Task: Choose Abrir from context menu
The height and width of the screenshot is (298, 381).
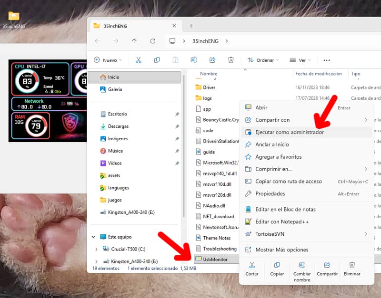Action: click(307, 108)
